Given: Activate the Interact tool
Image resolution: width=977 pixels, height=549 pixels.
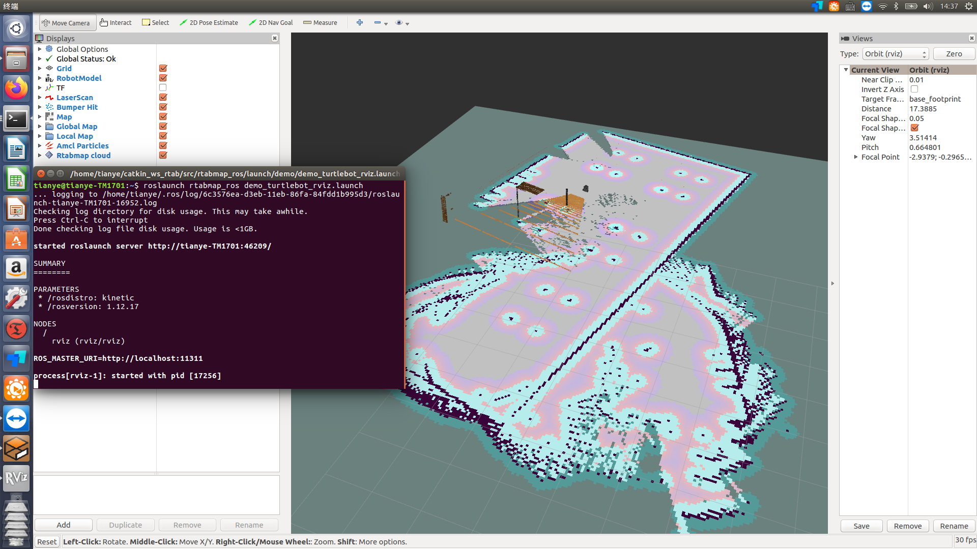Looking at the screenshot, I should (x=116, y=23).
